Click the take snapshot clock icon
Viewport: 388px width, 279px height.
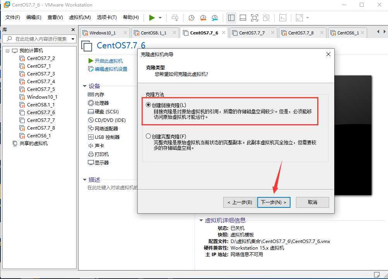point(191,17)
